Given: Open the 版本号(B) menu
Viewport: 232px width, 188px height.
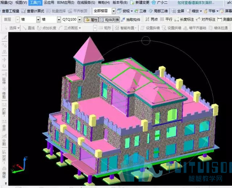Looking at the screenshot, I should (120, 3).
